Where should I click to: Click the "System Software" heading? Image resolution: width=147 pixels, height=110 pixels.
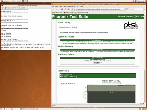click(65, 46)
